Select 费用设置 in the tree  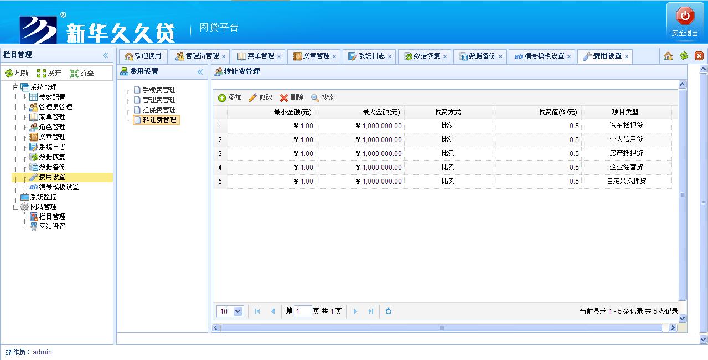[x=52, y=177]
